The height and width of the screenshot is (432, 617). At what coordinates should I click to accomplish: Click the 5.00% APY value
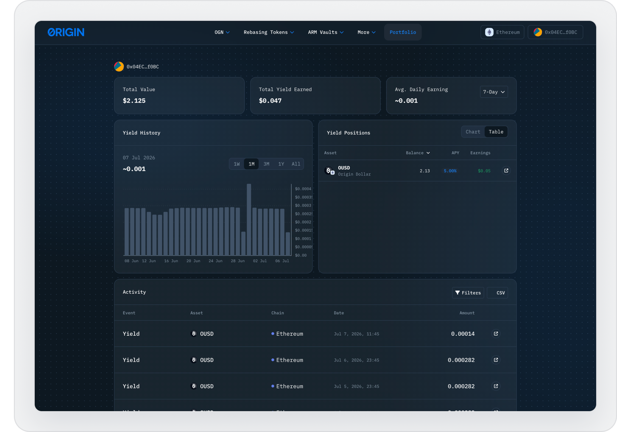click(450, 171)
